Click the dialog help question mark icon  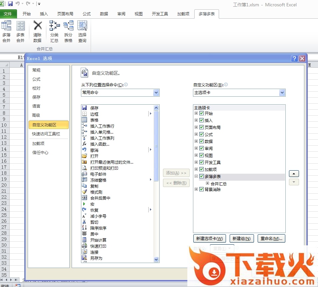294,58
